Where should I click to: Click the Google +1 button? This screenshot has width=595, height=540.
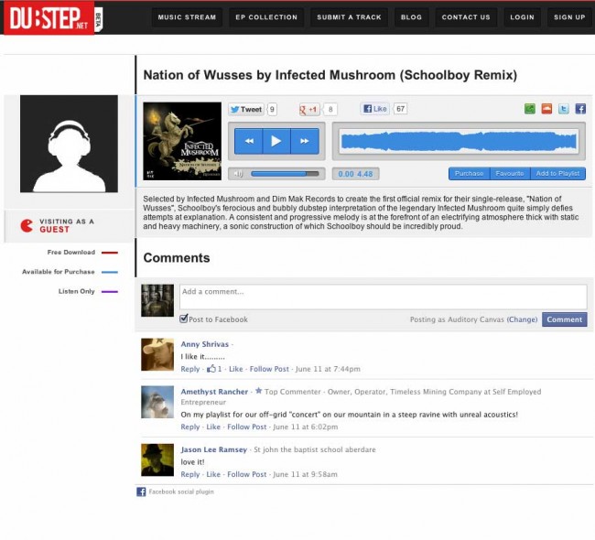(309, 110)
